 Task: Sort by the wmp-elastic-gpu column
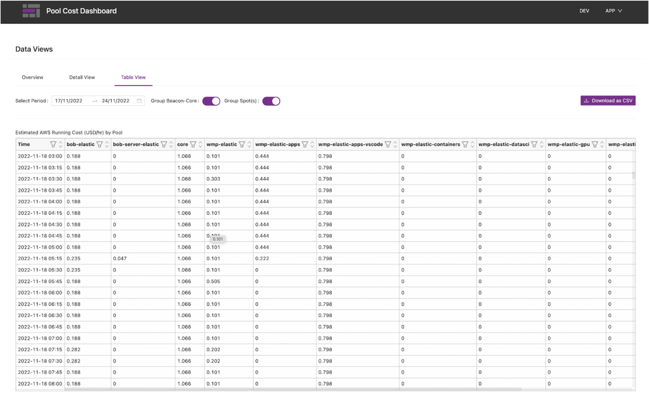click(x=602, y=144)
